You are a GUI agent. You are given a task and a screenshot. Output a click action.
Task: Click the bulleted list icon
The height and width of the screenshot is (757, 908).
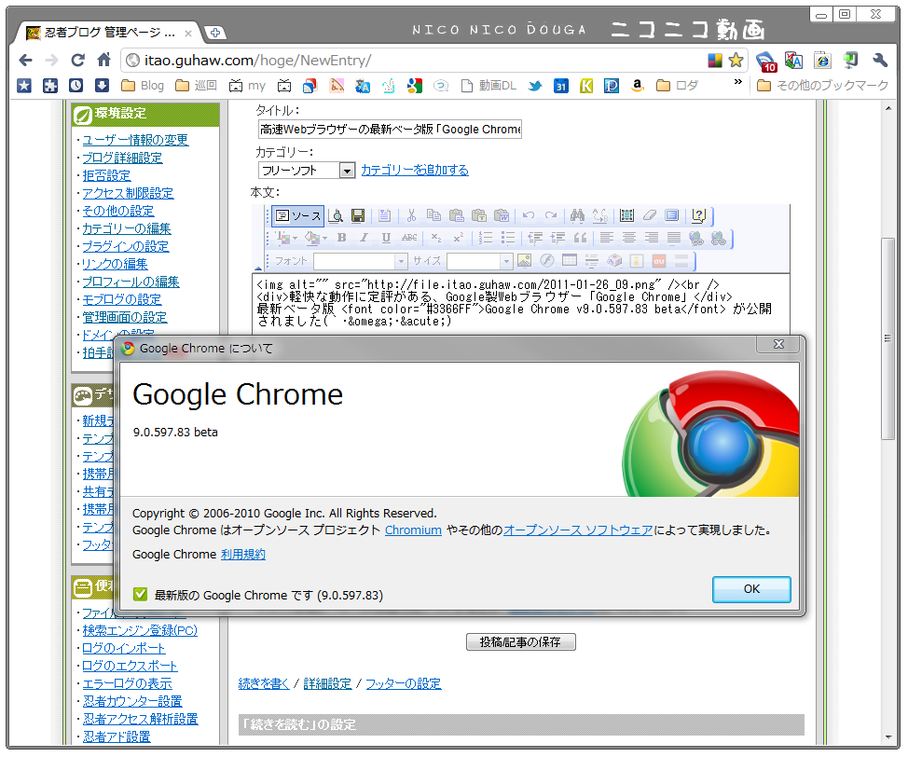coord(508,238)
